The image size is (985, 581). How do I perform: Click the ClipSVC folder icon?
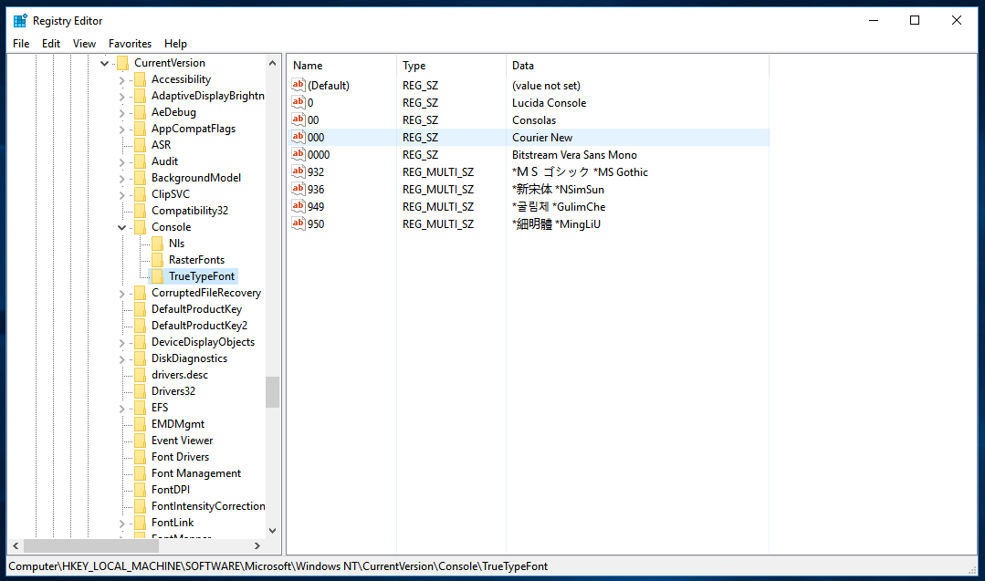point(140,194)
